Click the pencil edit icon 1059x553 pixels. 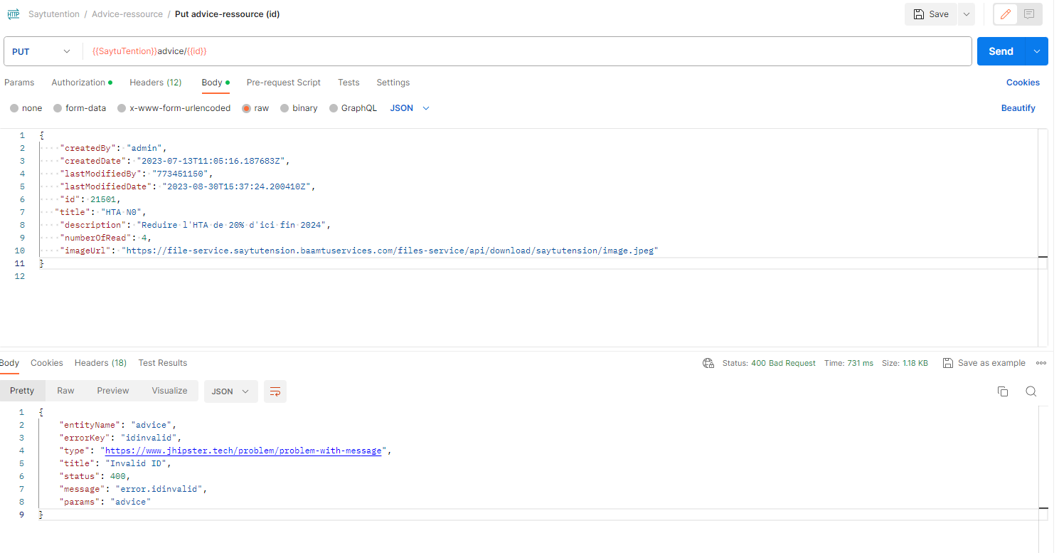[1006, 14]
